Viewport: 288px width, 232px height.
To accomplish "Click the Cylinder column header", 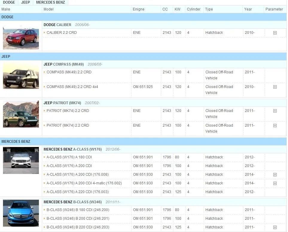I will coord(193,9).
